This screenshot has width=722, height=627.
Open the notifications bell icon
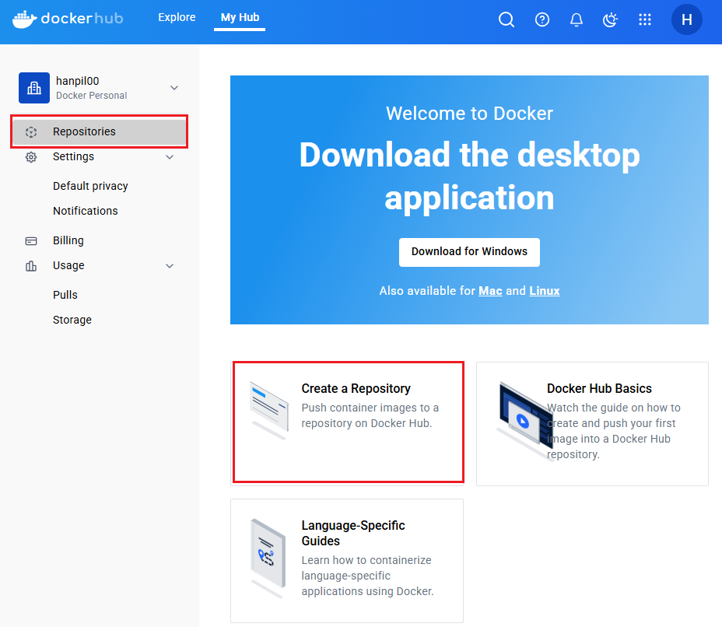(x=576, y=19)
